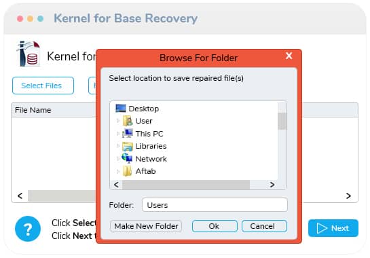The image size is (370, 258).
Task: Select the Libraries folder icon
Action: click(x=128, y=146)
